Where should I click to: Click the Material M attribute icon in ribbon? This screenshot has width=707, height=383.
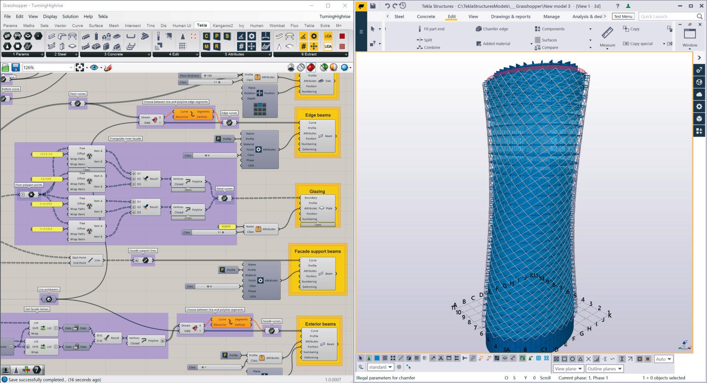206,46
